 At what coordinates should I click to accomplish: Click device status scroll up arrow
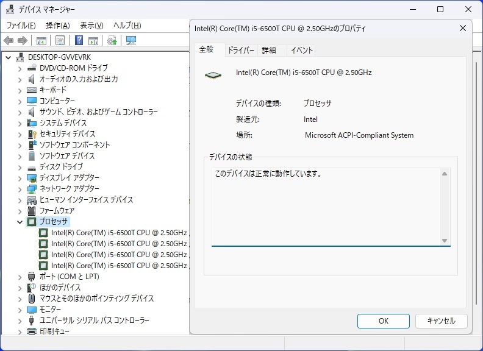click(x=445, y=174)
